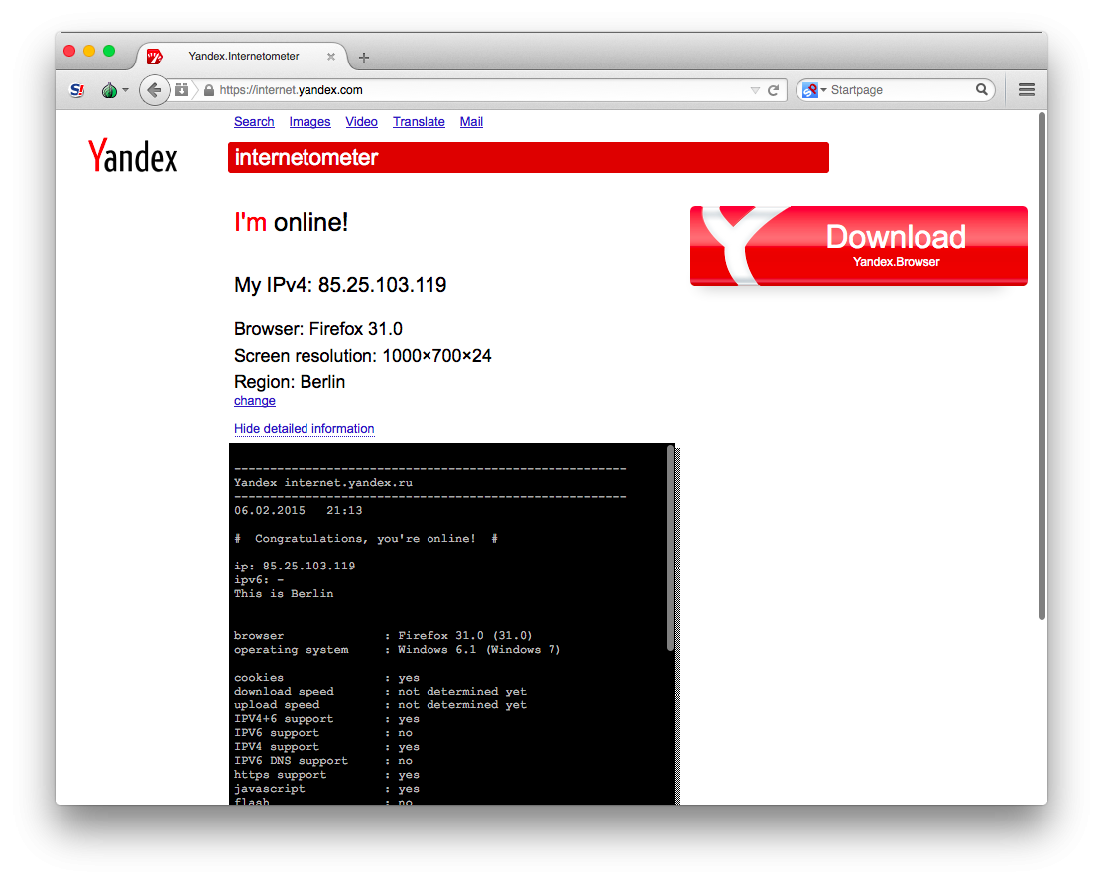Click the page info icon beside the padlock
1103x884 pixels.
(182, 90)
